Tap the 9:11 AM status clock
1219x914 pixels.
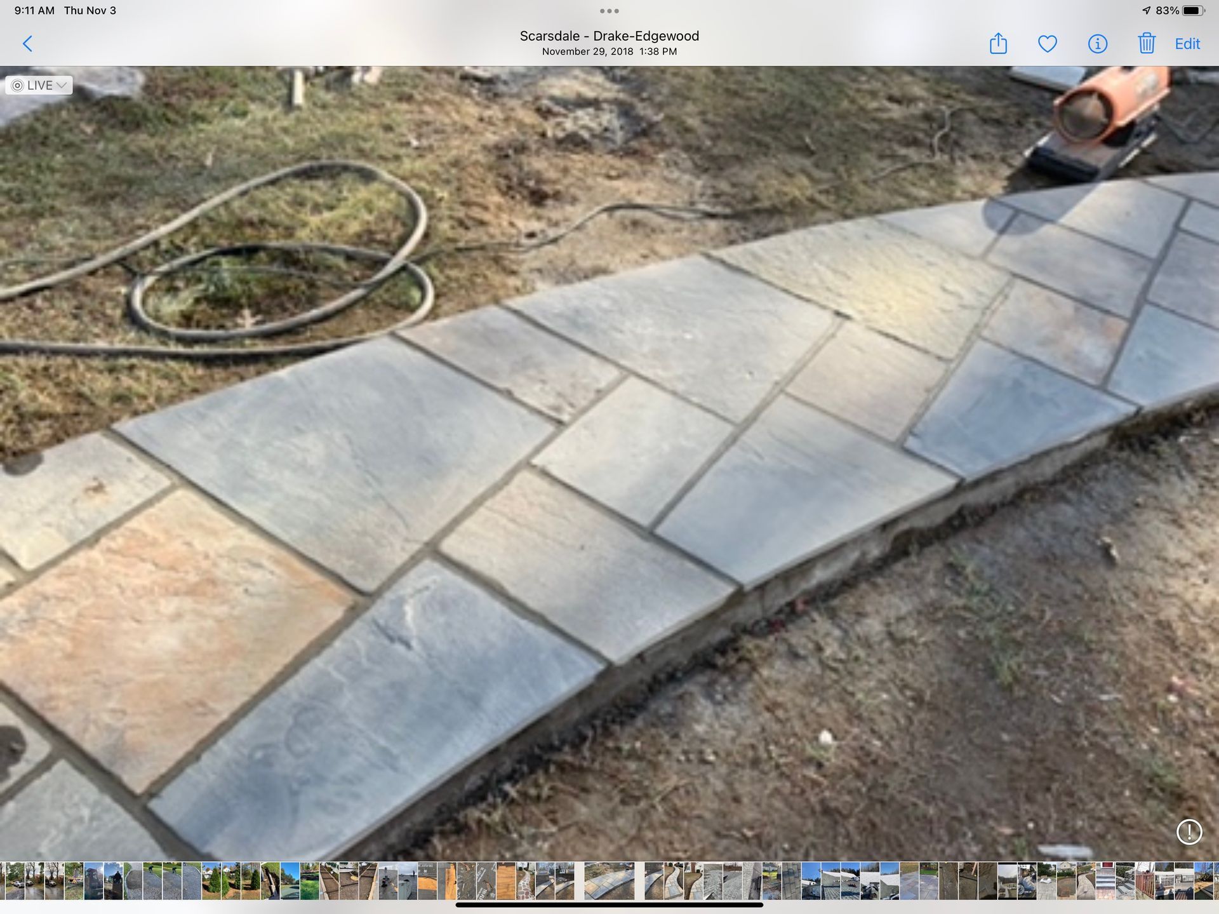point(34,11)
